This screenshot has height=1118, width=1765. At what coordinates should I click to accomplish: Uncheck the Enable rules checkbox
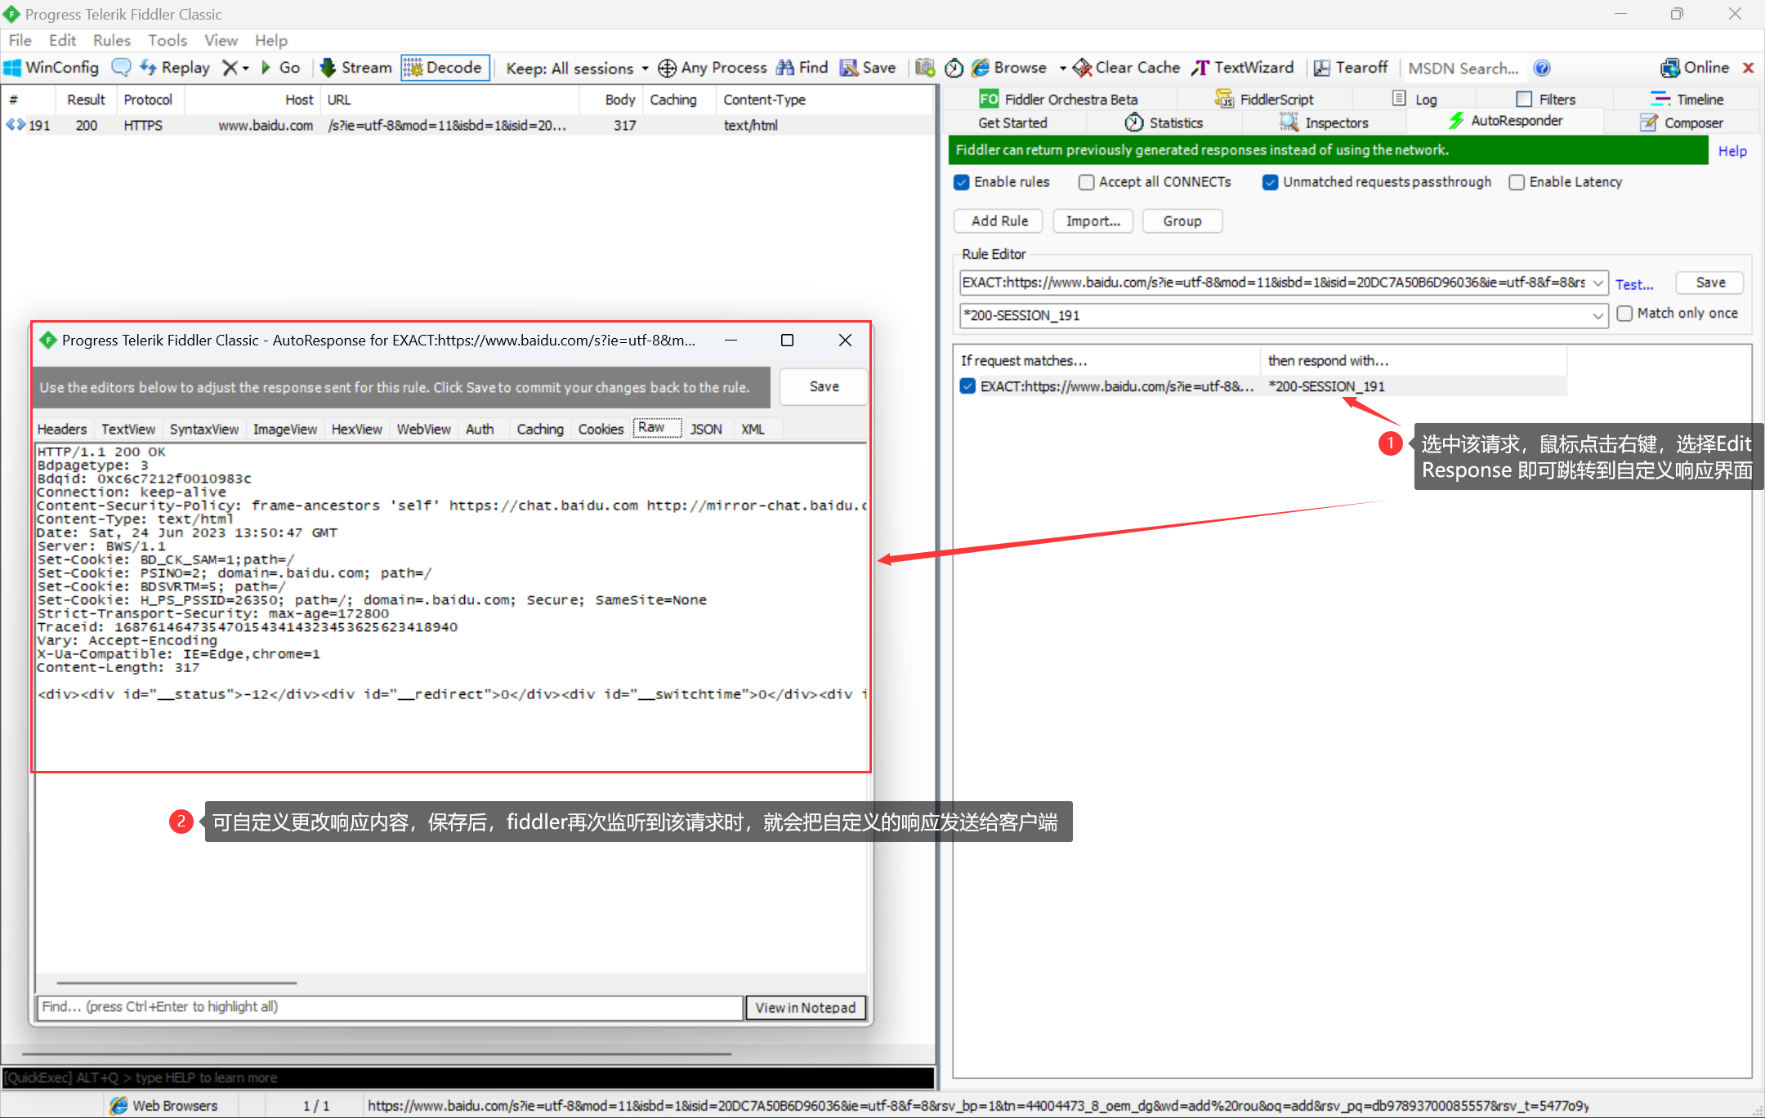tap(962, 182)
